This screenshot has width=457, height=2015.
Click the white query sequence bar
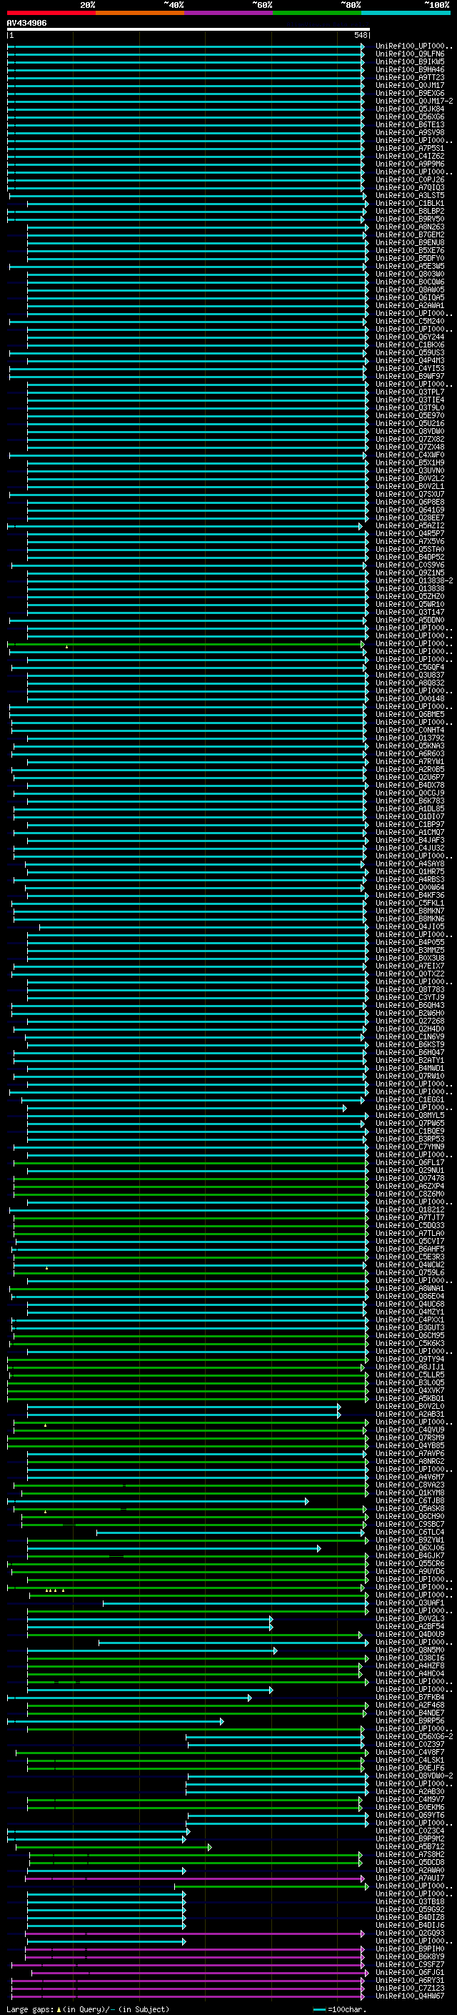(x=189, y=29)
